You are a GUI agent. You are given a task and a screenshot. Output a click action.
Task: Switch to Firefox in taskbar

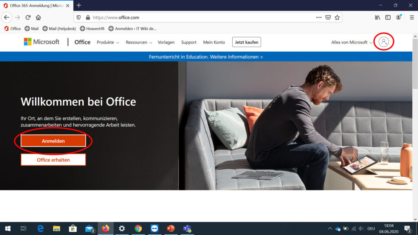pyautogui.click(x=106, y=228)
